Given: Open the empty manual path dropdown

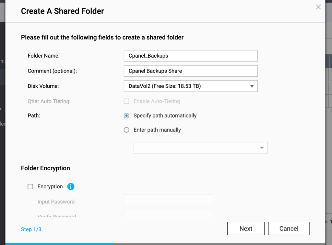Looking at the screenshot, I should 200,148.
